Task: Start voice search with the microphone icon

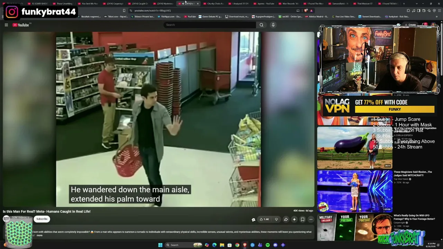Action: pyautogui.click(x=273, y=25)
